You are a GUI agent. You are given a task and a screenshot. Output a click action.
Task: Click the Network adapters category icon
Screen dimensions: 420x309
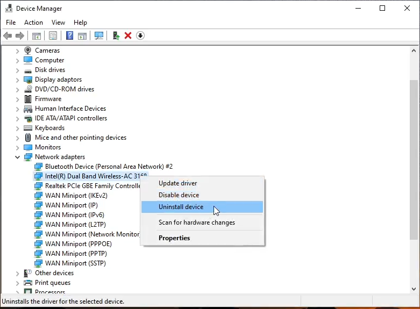[x=28, y=157]
